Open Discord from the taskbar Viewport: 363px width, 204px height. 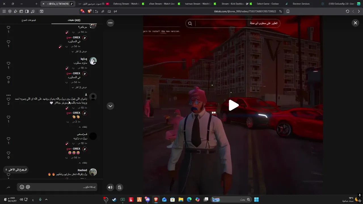tap(147, 199)
